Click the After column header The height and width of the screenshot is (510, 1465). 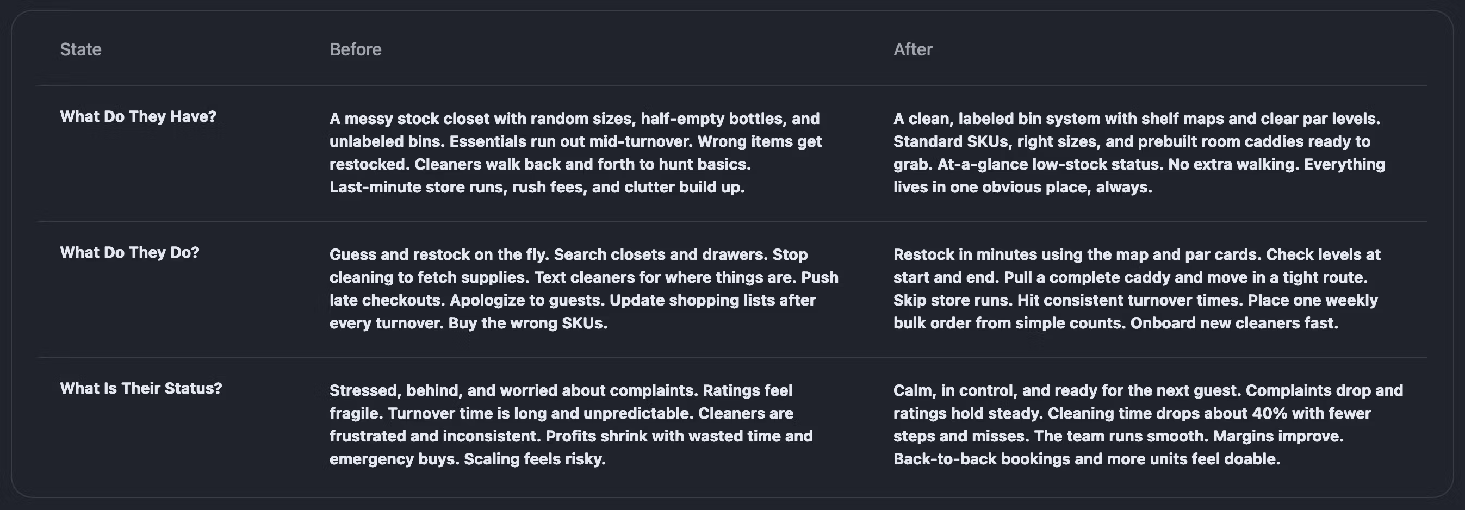[x=913, y=49]
